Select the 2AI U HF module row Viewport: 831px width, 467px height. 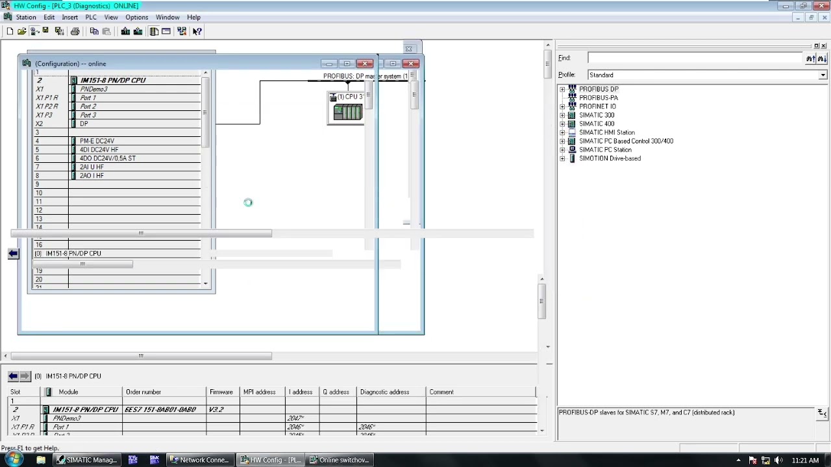tap(118, 167)
